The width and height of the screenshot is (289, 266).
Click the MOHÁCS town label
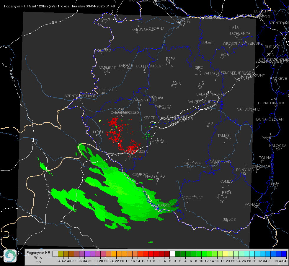(252, 205)
